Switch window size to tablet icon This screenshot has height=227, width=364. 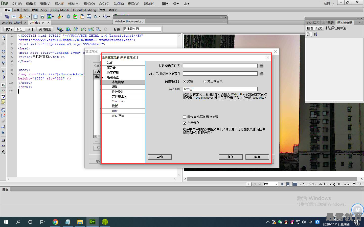click(288, 184)
